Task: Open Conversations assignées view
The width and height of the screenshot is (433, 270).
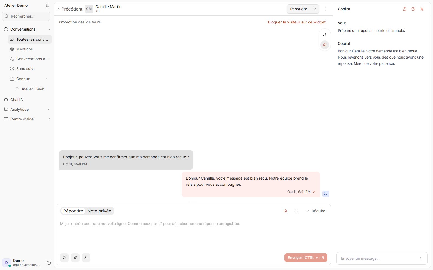Action: [x=30, y=59]
